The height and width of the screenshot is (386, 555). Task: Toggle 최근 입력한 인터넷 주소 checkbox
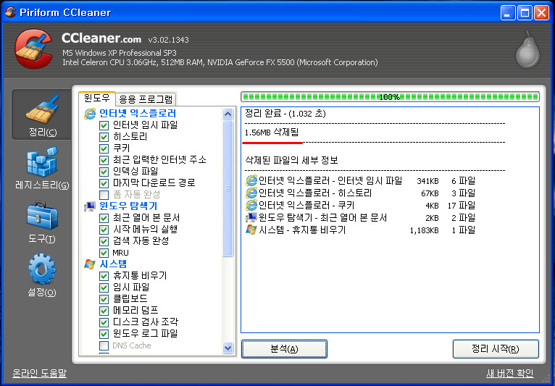coord(104,160)
